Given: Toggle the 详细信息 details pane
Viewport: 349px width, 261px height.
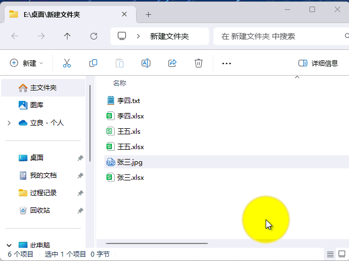Looking at the screenshot, I should click(318, 63).
